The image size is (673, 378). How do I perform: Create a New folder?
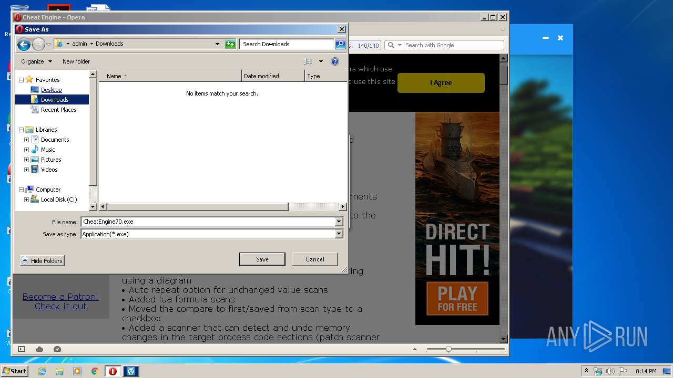point(76,61)
